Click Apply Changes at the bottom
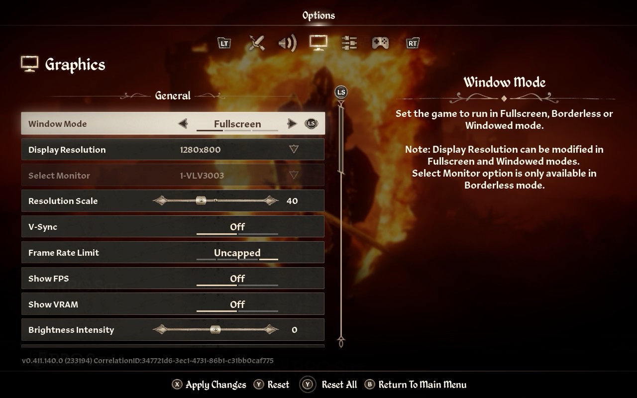The width and height of the screenshot is (637, 398). pos(209,385)
